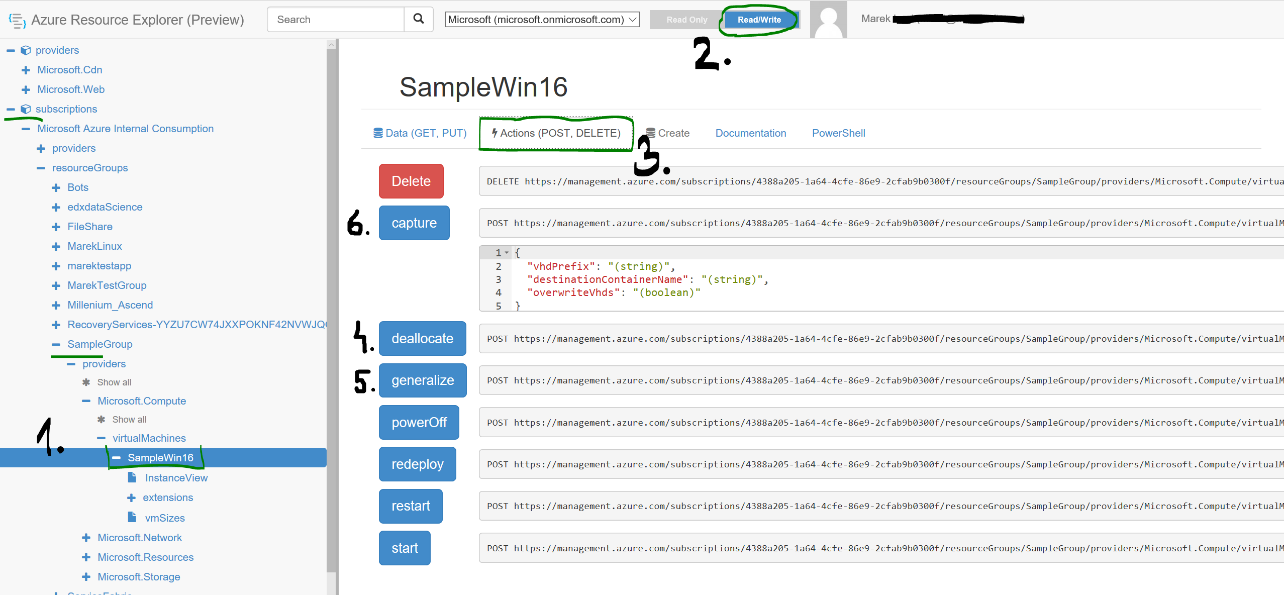The image size is (1284, 595).
Task: Expand the Microsoft.Cdn node
Action: (x=26, y=70)
